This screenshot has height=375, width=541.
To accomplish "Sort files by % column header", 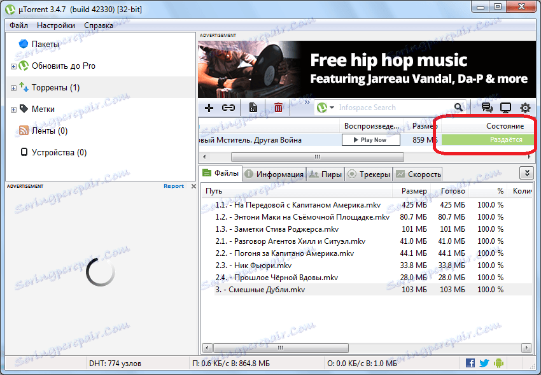I will click(488, 191).
